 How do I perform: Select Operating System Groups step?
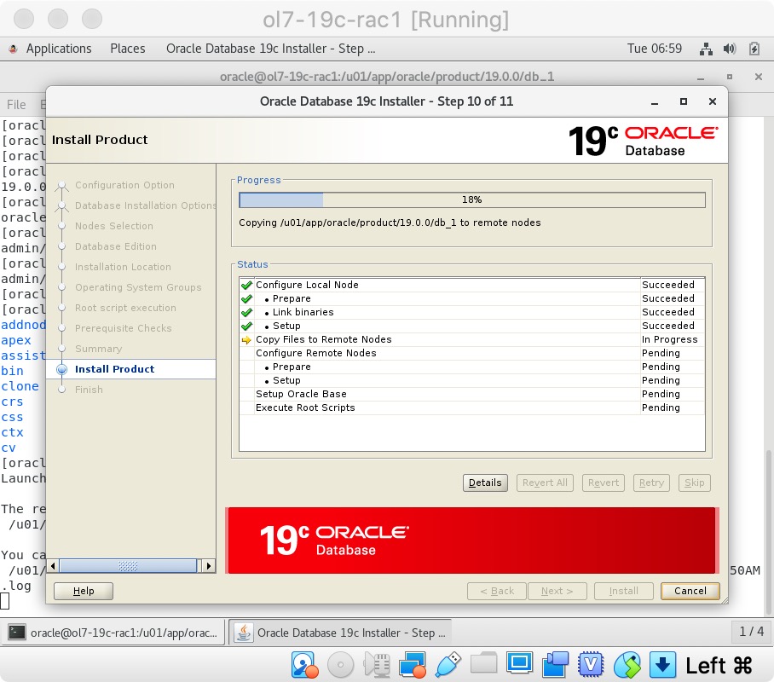click(138, 287)
